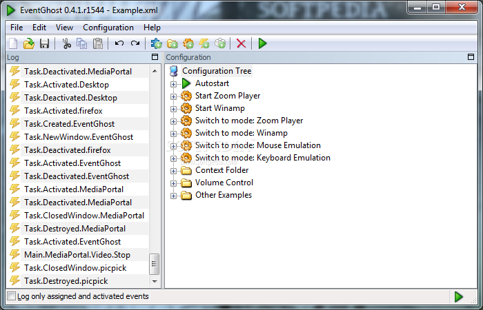Expand the Autostart tree node
Viewport: 483px width, 310px height.
click(173, 84)
